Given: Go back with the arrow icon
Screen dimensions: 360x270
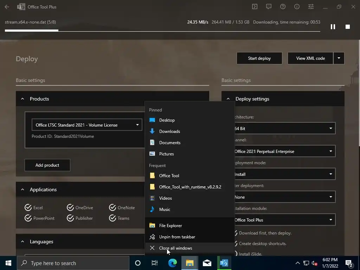Looking at the screenshot, I should (7, 7).
